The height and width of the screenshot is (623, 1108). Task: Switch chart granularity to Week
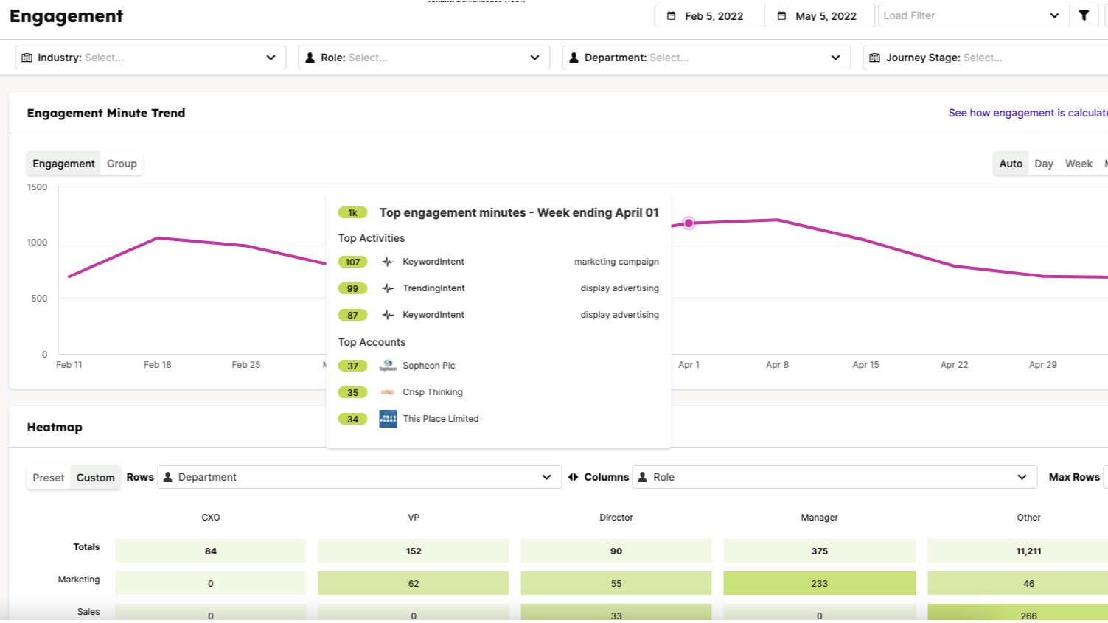tap(1079, 164)
